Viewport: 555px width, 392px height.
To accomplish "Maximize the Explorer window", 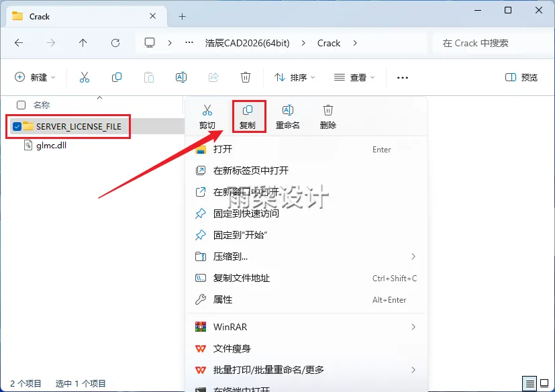I will click(508, 10).
